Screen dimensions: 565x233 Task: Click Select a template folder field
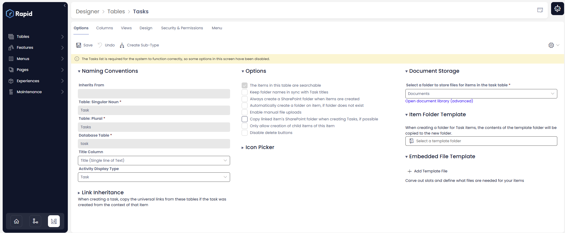coord(481,141)
